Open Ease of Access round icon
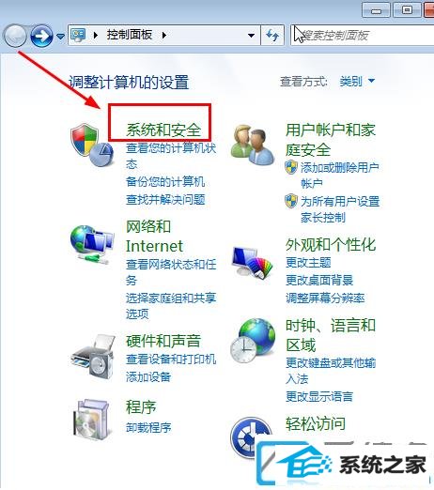 coord(247,438)
